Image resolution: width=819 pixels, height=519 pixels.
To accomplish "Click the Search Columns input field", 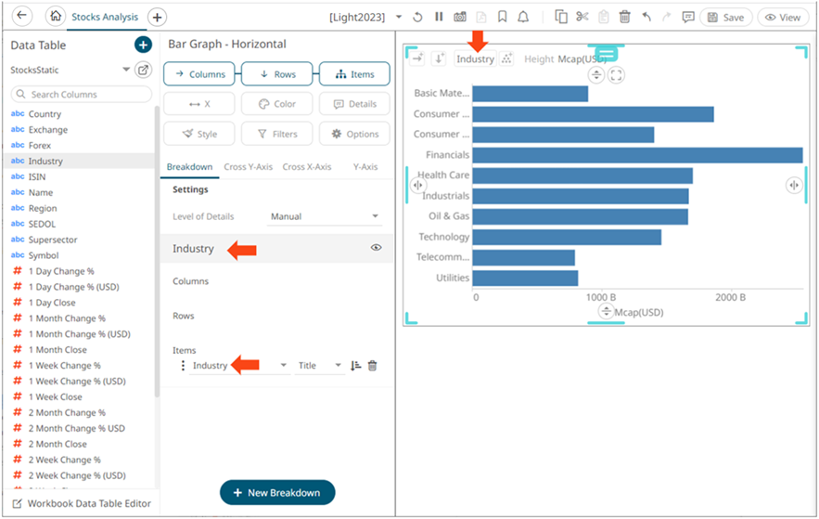I will pos(82,95).
